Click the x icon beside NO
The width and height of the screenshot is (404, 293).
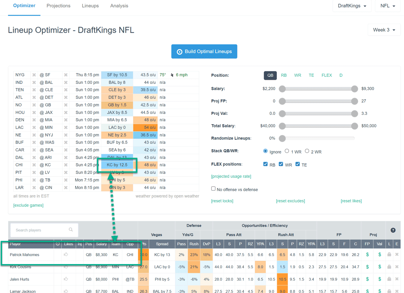[x=34, y=105]
